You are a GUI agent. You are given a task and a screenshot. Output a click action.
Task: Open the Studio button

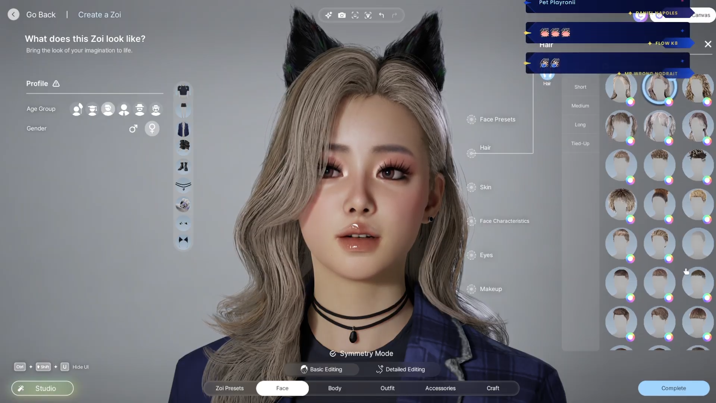pyautogui.click(x=43, y=388)
